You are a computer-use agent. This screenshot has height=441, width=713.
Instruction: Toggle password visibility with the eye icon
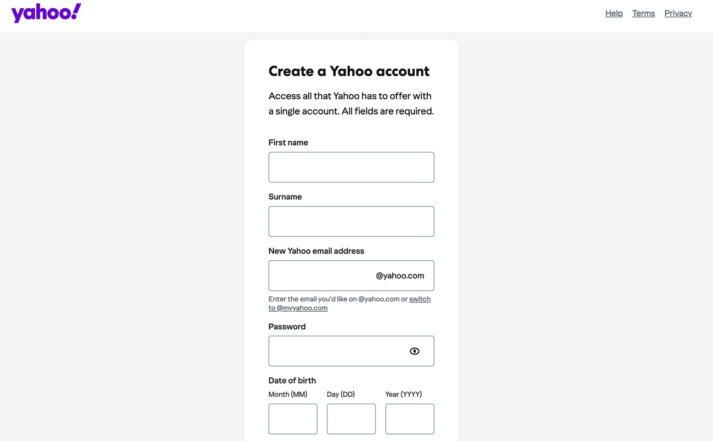point(414,351)
